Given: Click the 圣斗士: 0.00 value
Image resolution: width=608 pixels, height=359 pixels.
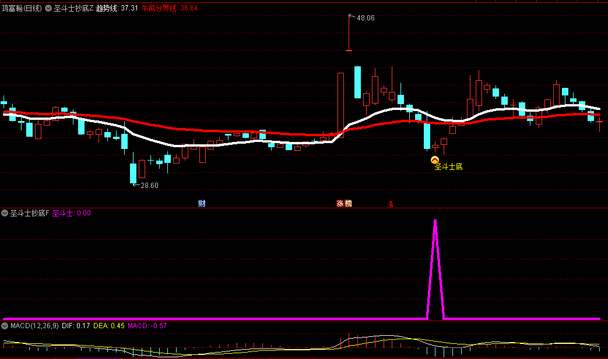Looking at the screenshot, I should click(x=72, y=213).
